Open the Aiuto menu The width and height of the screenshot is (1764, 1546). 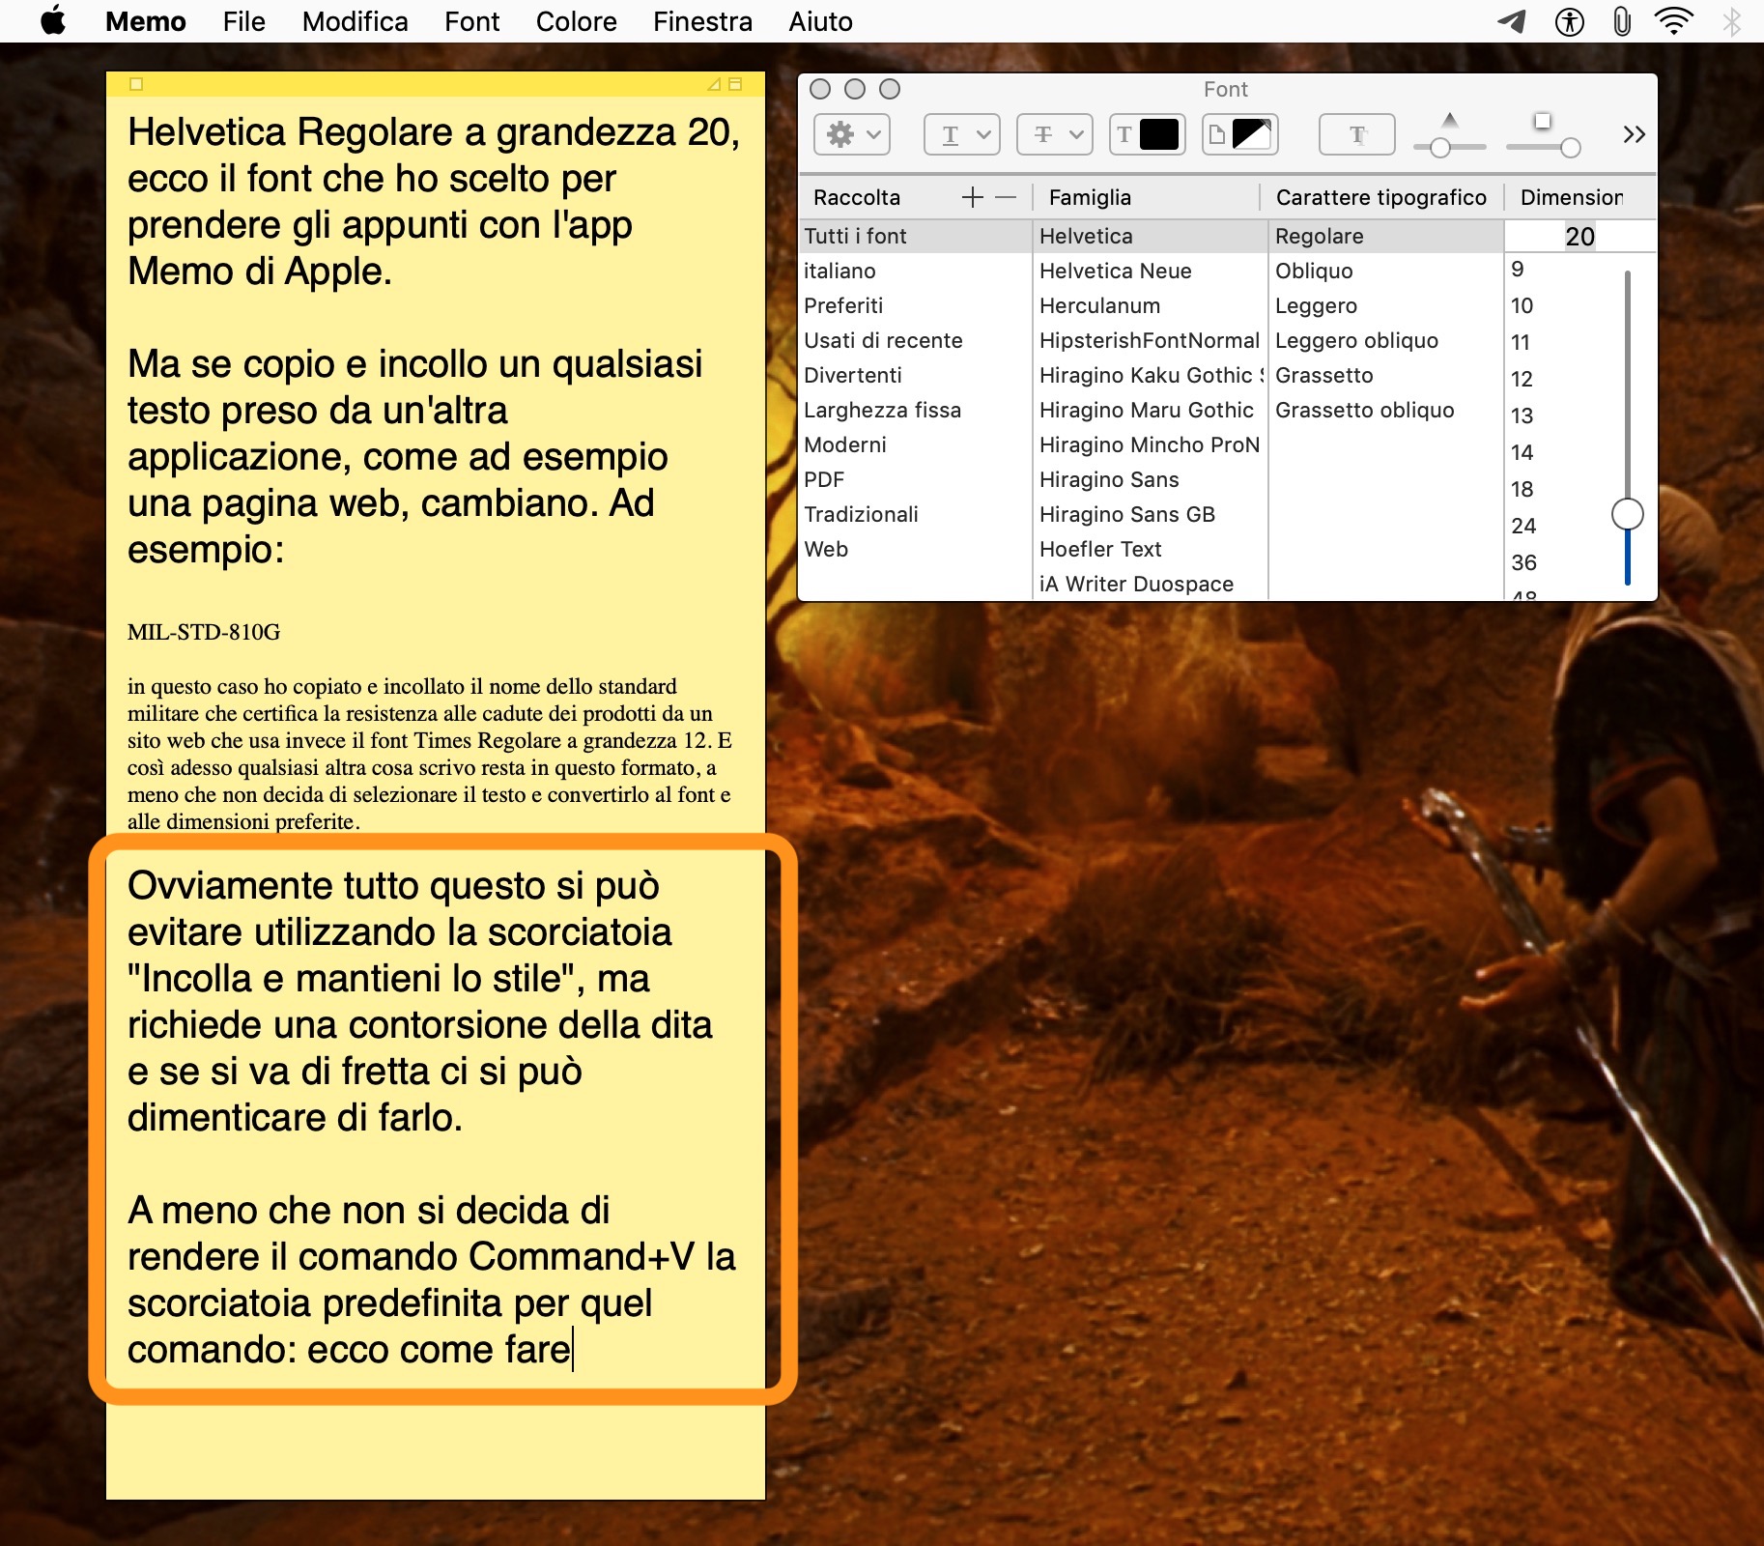pos(820,21)
